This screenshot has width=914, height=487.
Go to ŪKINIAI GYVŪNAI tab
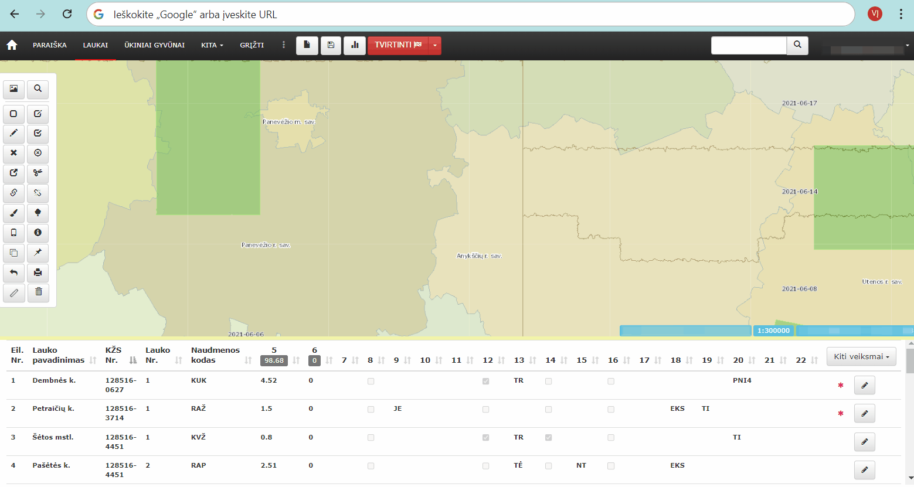coord(154,45)
